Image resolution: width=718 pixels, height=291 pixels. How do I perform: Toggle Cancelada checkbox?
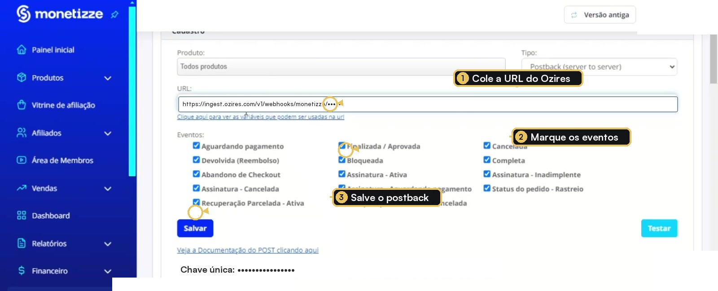[487, 145]
